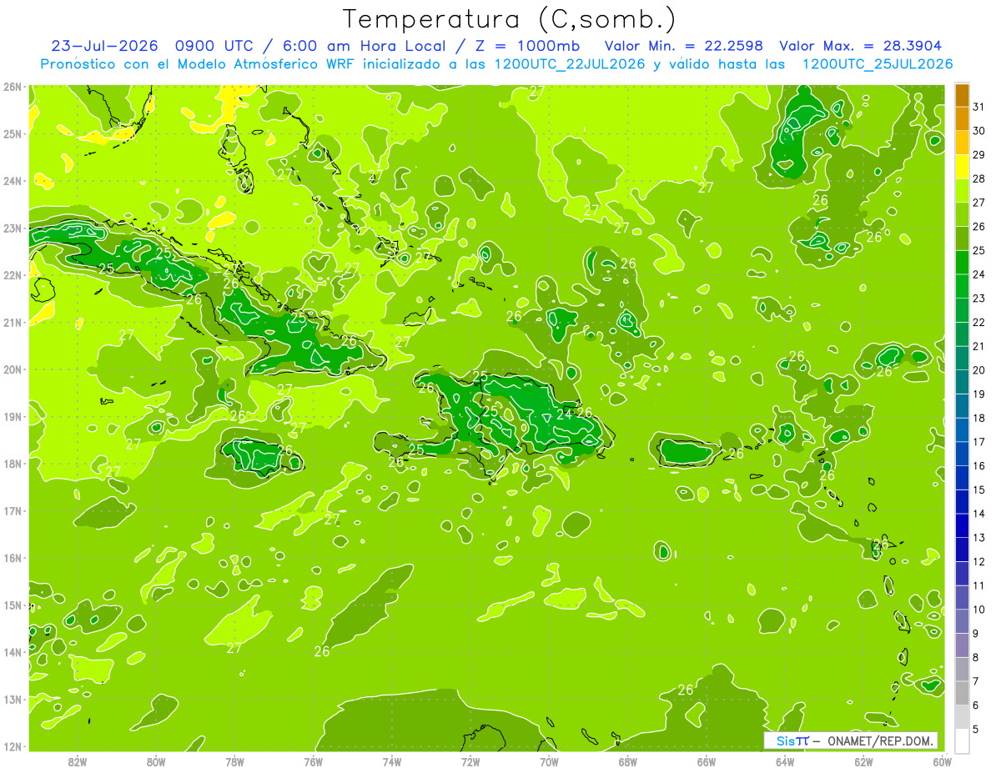Click the lime swatch between 27 and 28
The image size is (1001, 773).
tap(962, 191)
